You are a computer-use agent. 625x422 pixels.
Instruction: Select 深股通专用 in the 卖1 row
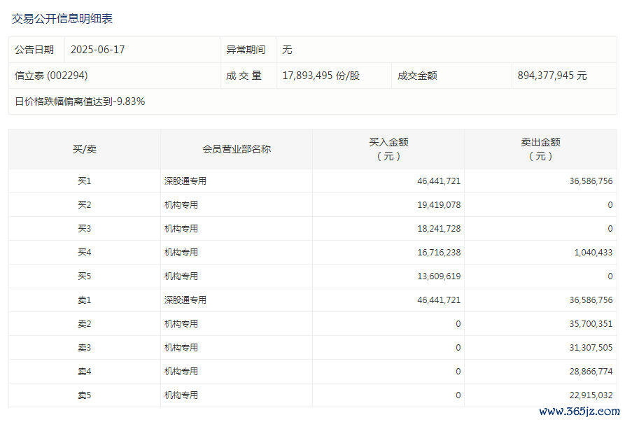pos(185,300)
